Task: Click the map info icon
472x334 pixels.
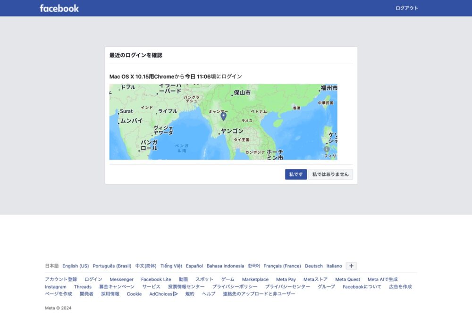Action: 327,149
